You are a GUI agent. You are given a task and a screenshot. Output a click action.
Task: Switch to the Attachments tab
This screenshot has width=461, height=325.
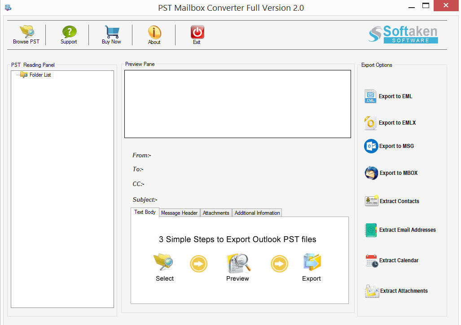click(216, 213)
